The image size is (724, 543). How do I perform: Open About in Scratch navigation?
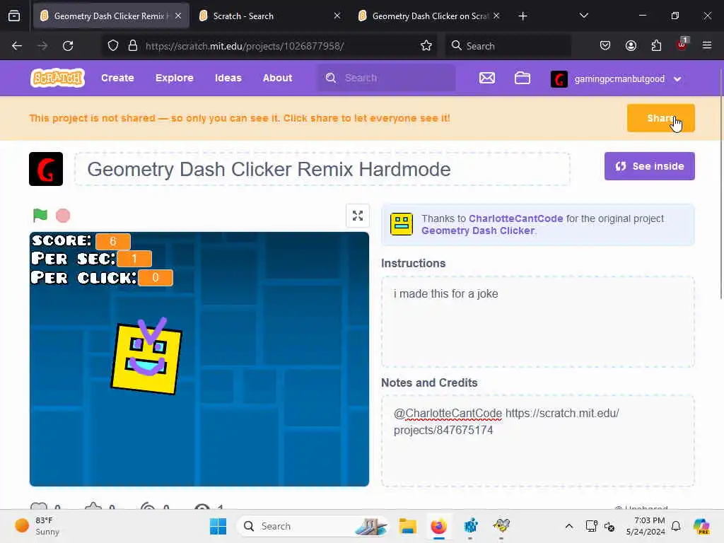[277, 78]
